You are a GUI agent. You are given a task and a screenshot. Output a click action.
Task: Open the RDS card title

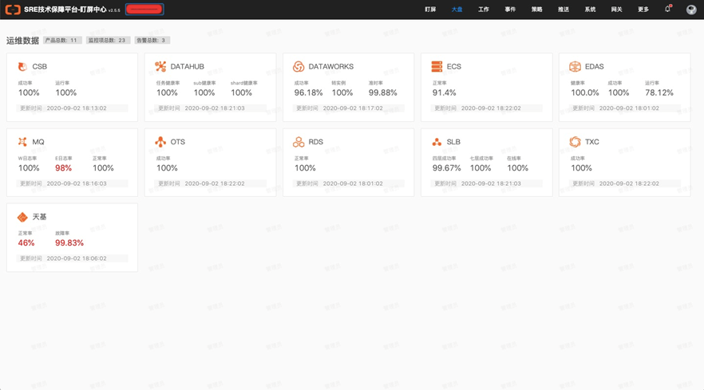(x=315, y=142)
